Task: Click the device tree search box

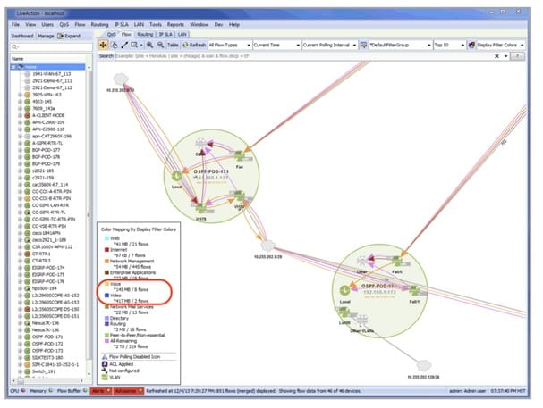Action: (x=51, y=46)
